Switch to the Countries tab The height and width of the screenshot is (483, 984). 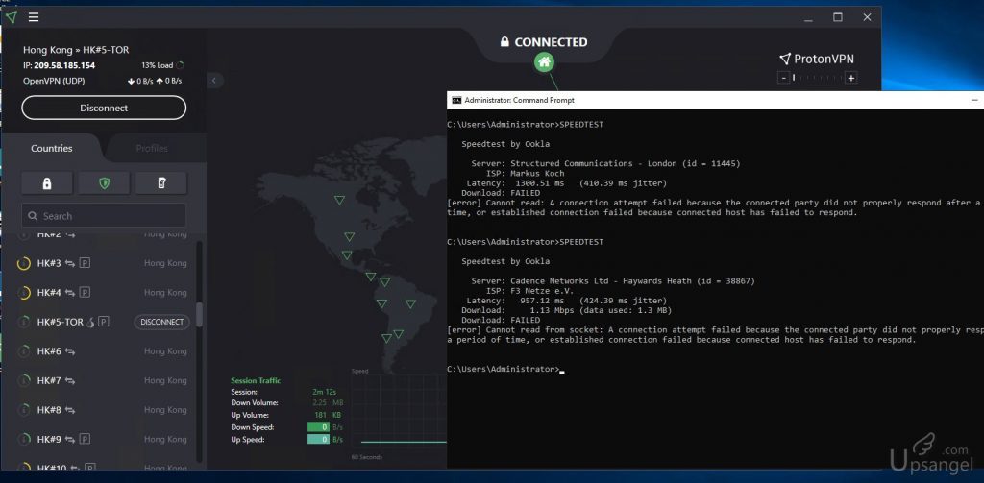(x=52, y=149)
